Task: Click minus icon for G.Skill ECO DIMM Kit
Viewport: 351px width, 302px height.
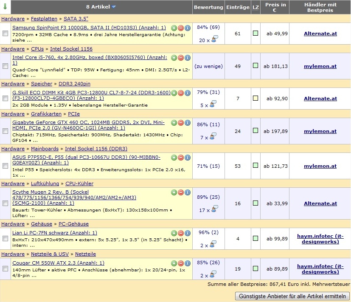Action: (181, 93)
